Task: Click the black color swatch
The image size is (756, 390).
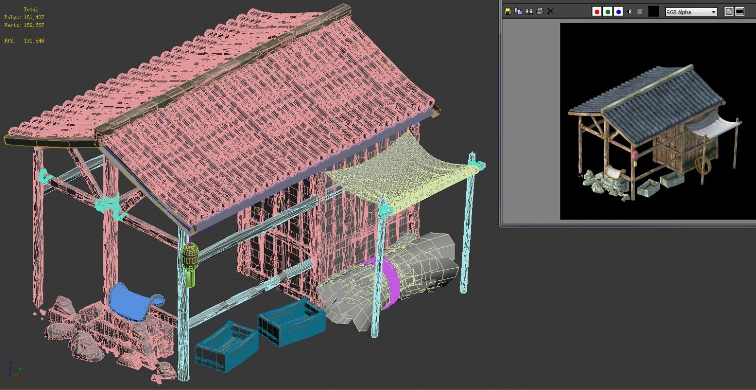Action: click(653, 12)
